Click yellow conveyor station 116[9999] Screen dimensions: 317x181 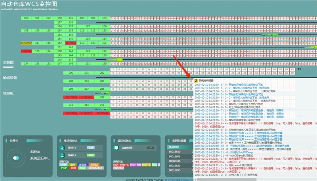(26, 43)
